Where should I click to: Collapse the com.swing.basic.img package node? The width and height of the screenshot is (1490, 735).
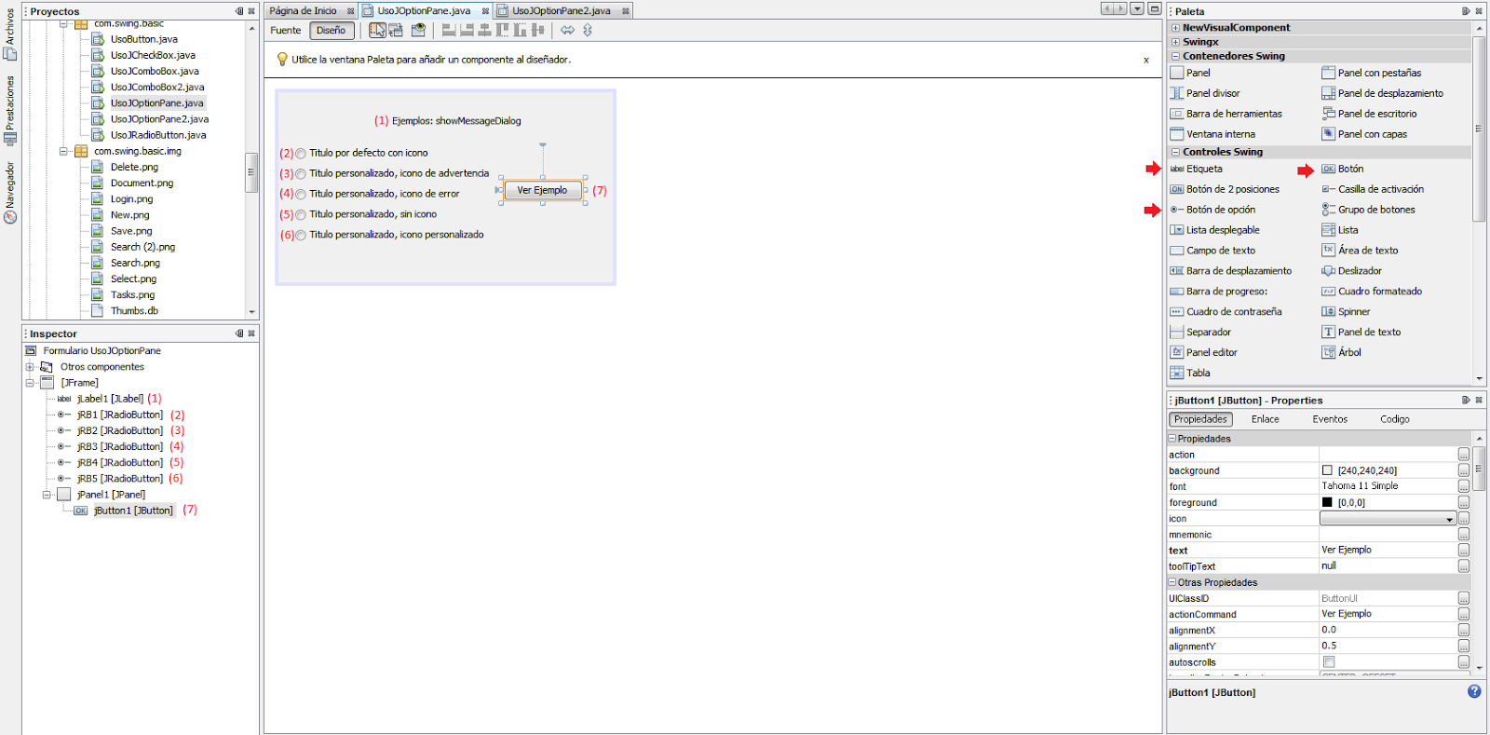63,151
